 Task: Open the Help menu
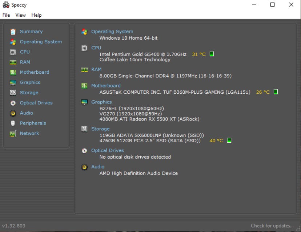point(36,15)
